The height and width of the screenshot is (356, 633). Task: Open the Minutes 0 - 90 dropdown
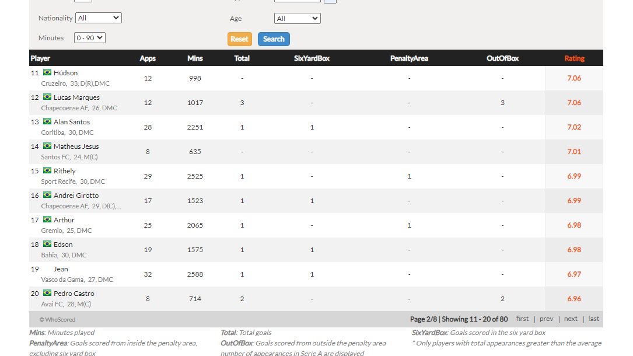pos(90,37)
